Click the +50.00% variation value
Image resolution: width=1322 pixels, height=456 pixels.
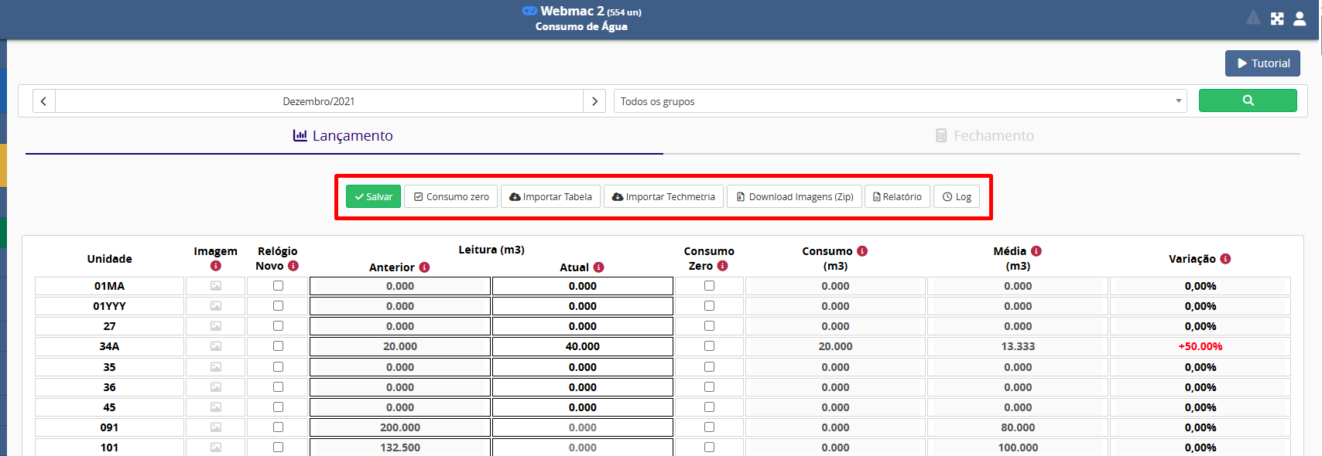coord(1200,346)
